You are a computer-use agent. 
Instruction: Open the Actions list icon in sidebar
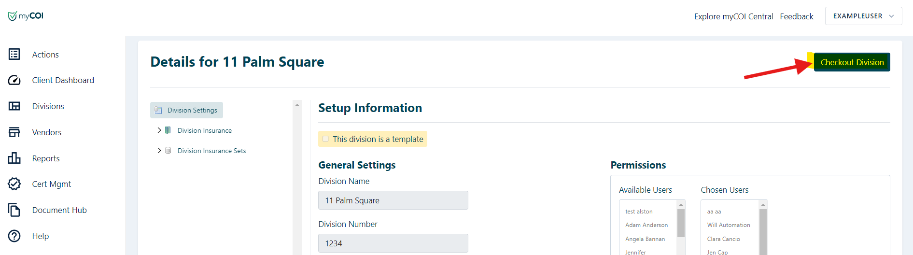[14, 54]
